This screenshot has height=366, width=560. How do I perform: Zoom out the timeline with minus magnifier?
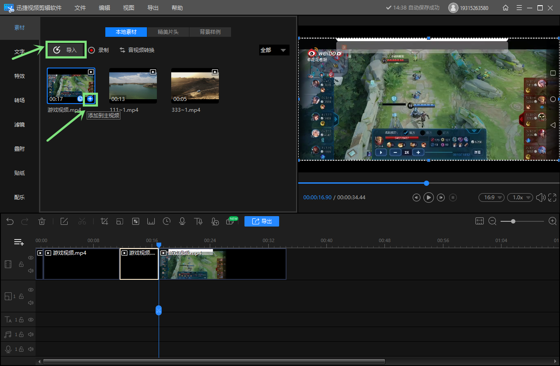[492, 221]
